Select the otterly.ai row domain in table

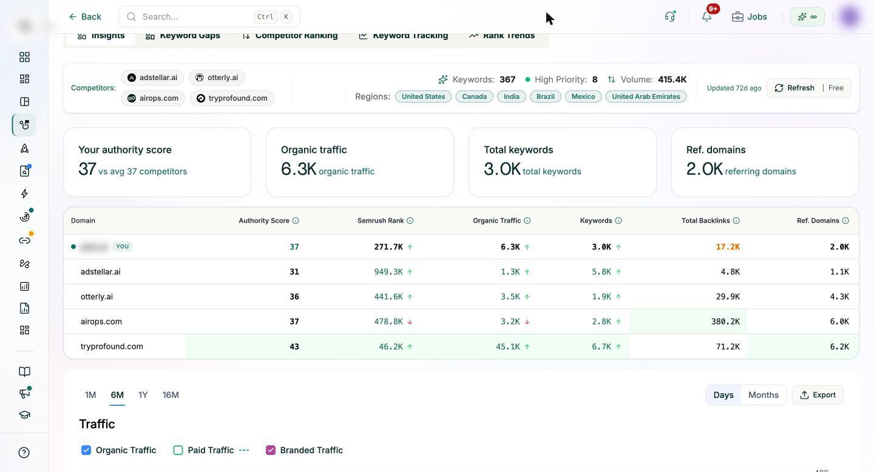coord(97,297)
